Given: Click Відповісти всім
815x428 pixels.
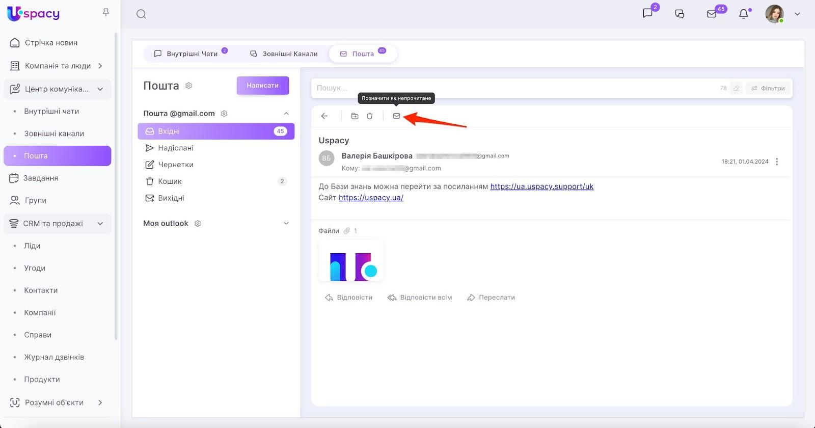Looking at the screenshot, I should [x=420, y=298].
